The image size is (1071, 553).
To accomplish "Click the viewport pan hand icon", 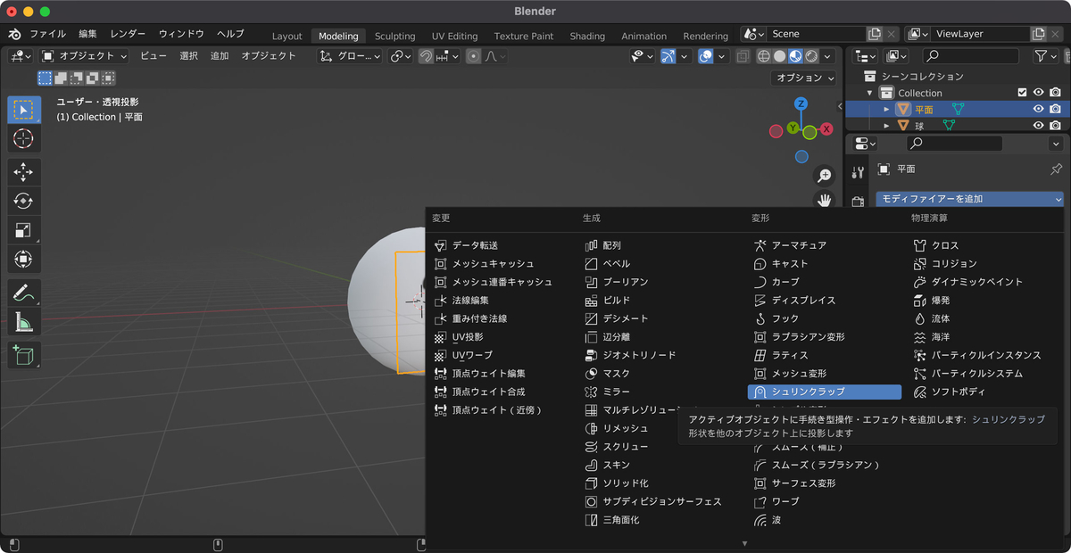I will 825,199.
